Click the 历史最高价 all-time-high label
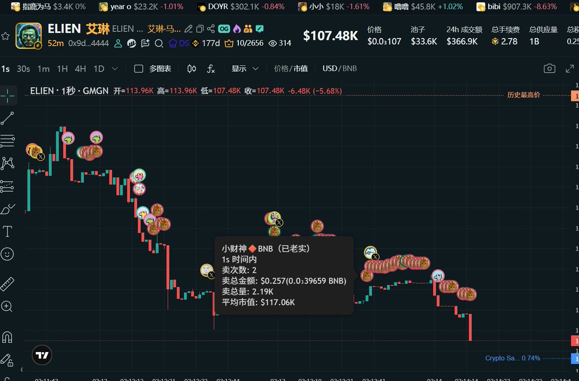579x381 pixels. (x=524, y=95)
